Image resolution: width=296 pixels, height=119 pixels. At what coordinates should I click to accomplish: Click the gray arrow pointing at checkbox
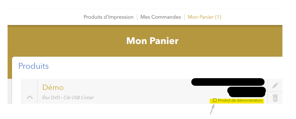pos(212,109)
